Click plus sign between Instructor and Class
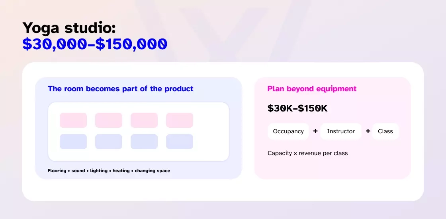 coord(368,131)
